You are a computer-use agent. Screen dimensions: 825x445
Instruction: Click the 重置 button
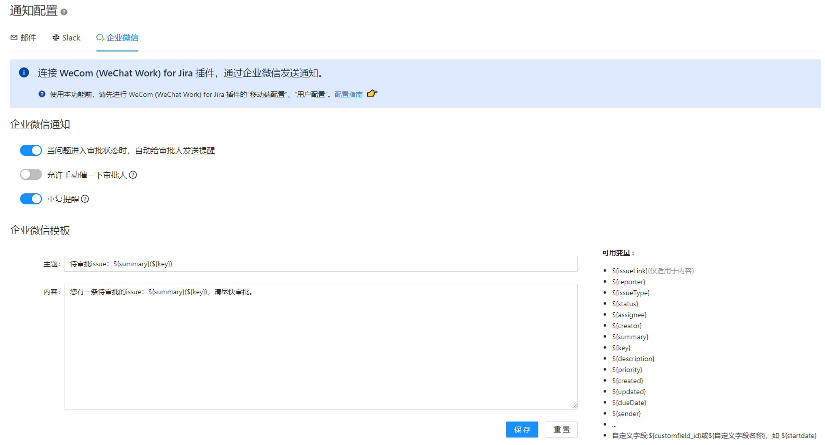[x=561, y=430]
